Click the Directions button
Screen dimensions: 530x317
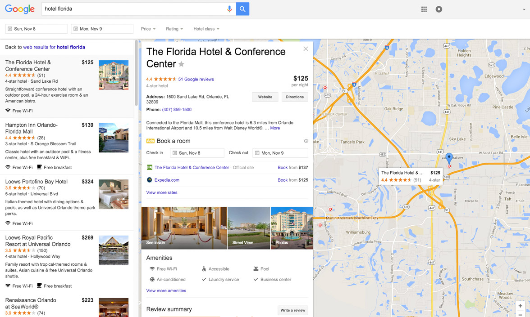[x=295, y=97]
